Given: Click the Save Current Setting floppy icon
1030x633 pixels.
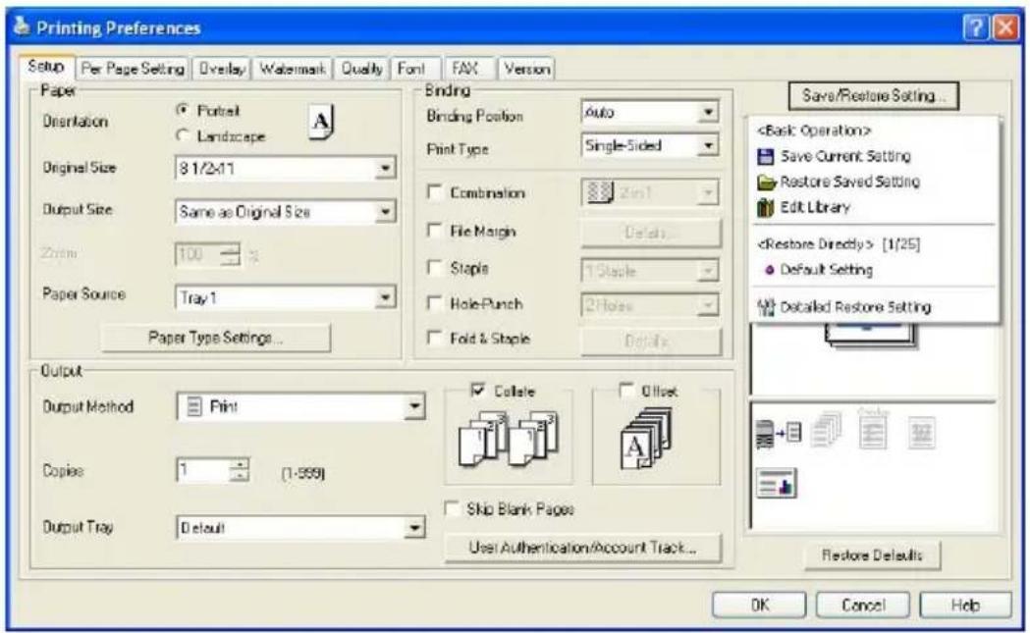Looking at the screenshot, I should [765, 156].
